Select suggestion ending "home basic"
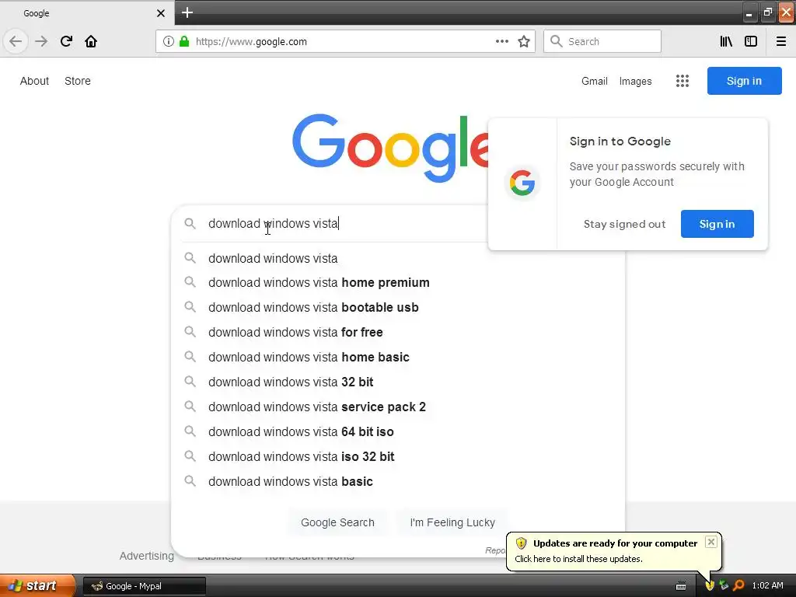796x597 pixels. (398, 358)
